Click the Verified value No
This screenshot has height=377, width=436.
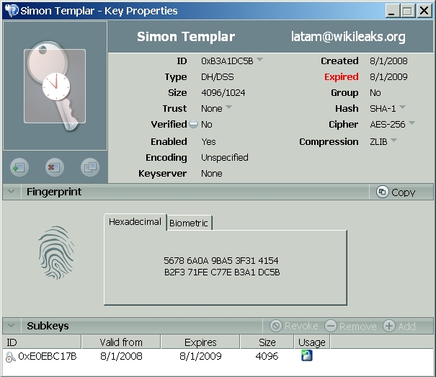(x=207, y=125)
